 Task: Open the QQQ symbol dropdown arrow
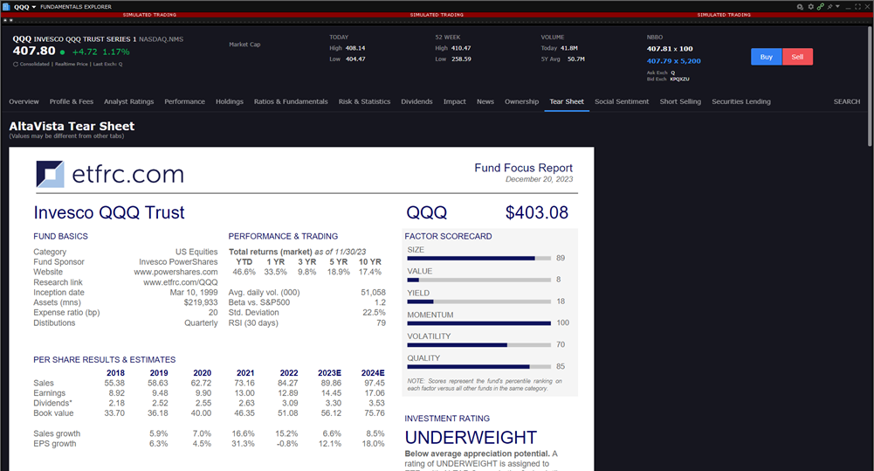(34, 7)
